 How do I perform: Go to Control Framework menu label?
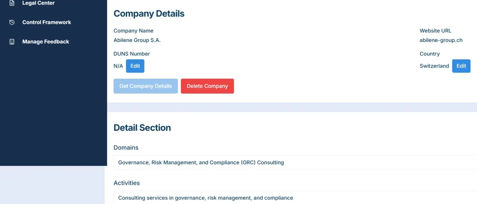click(x=47, y=22)
